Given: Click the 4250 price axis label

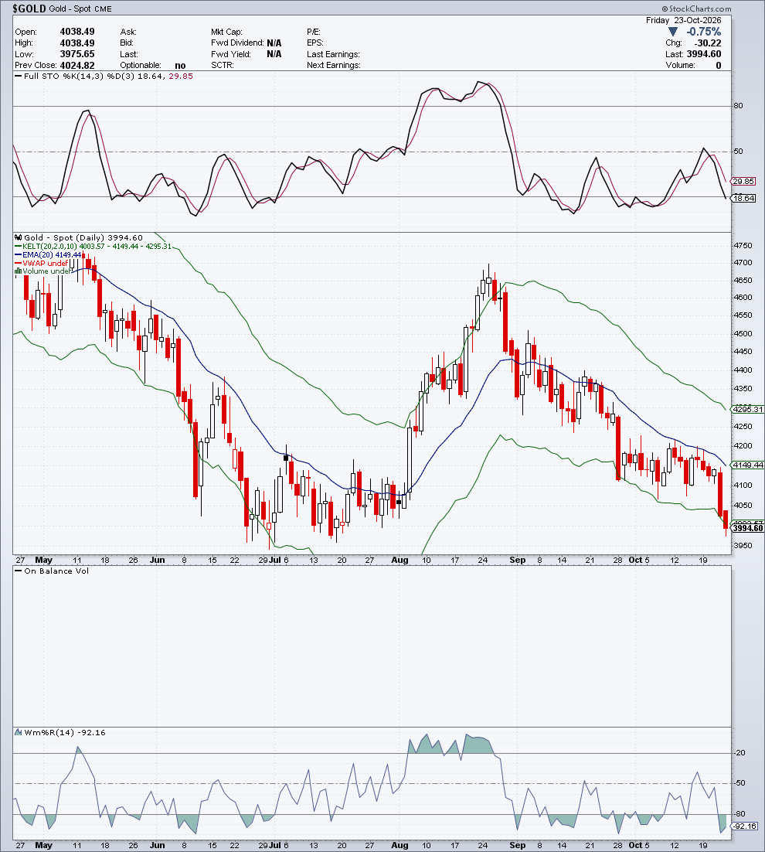Looking at the screenshot, I should [743, 427].
